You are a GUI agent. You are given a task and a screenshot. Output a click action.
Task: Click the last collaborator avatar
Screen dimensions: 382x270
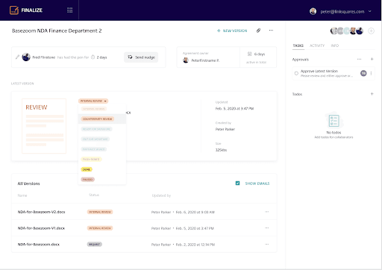(360, 31)
